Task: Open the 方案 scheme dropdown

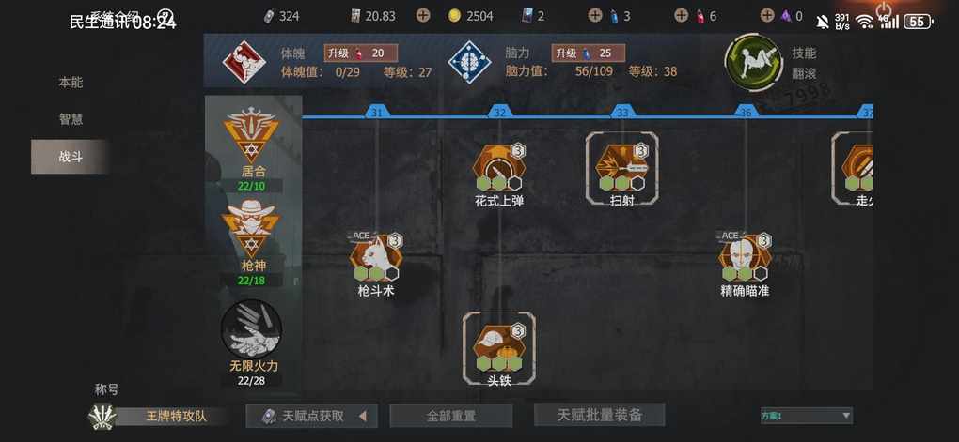Action: pos(806,416)
